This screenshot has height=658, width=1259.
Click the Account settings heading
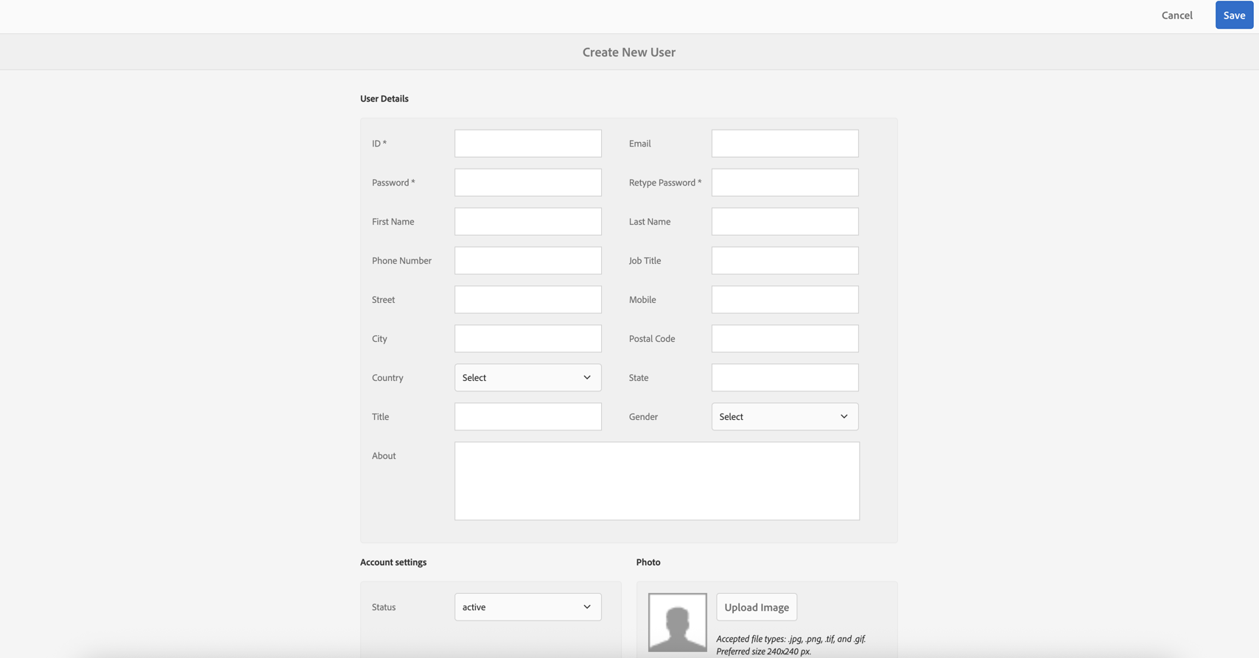click(x=393, y=562)
